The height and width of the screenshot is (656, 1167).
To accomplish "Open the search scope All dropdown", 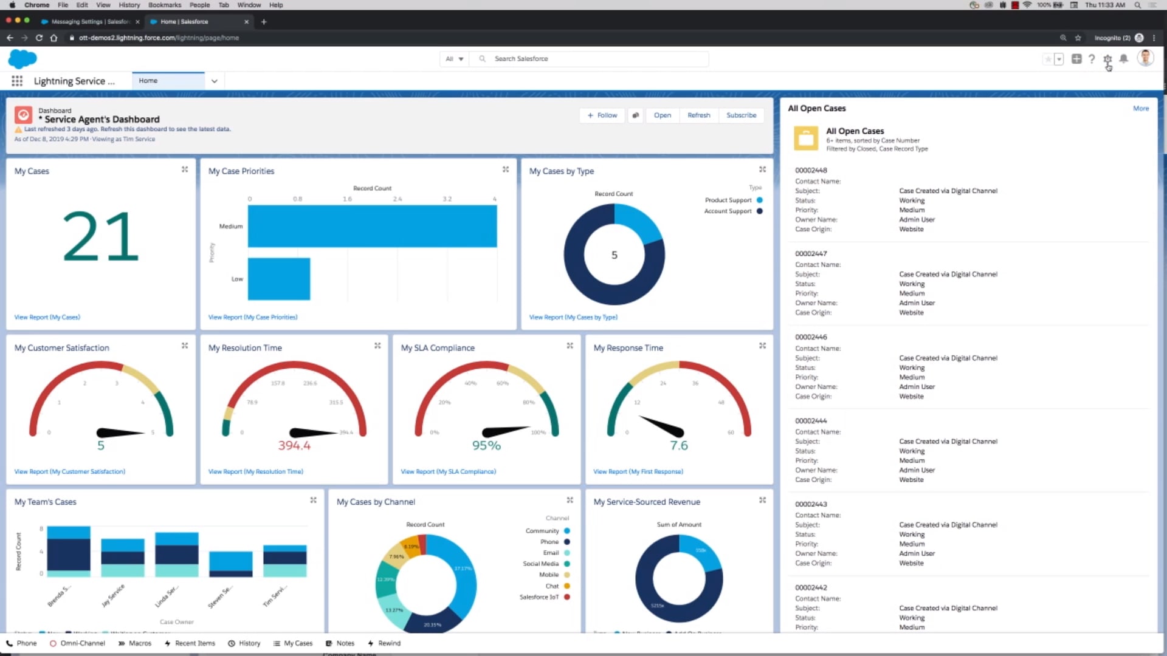I will tap(454, 58).
